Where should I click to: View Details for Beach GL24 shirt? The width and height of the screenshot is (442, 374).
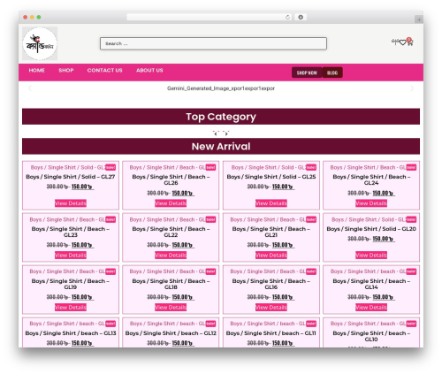tap(371, 203)
